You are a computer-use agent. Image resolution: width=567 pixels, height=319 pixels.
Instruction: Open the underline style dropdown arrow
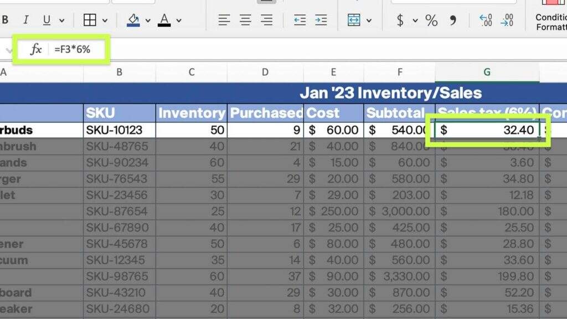click(61, 21)
